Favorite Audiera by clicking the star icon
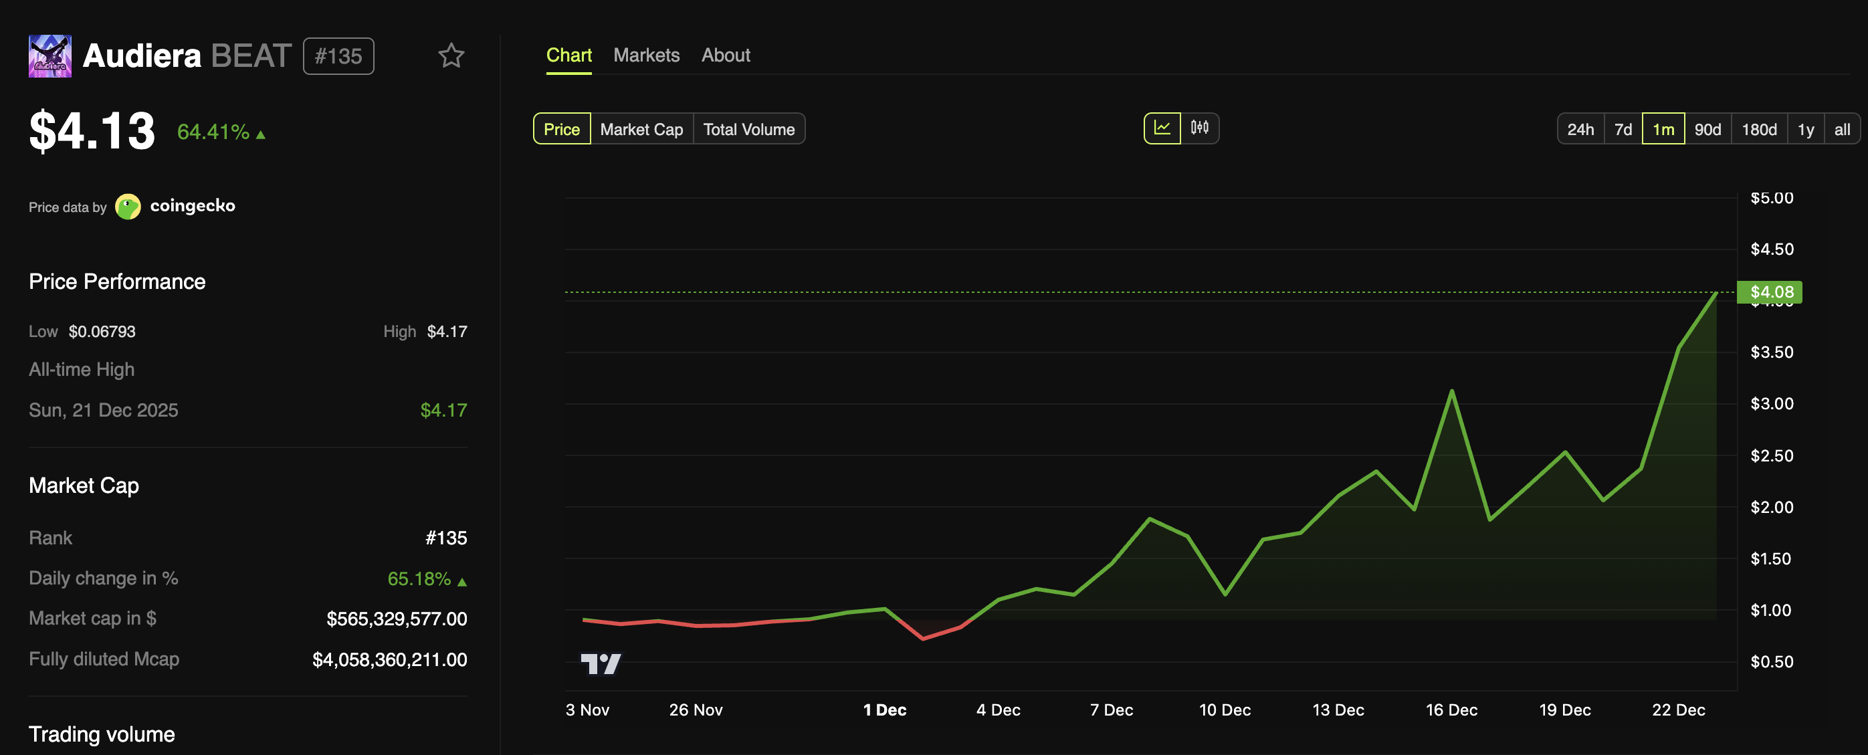Image resolution: width=1868 pixels, height=755 pixels. click(x=451, y=56)
